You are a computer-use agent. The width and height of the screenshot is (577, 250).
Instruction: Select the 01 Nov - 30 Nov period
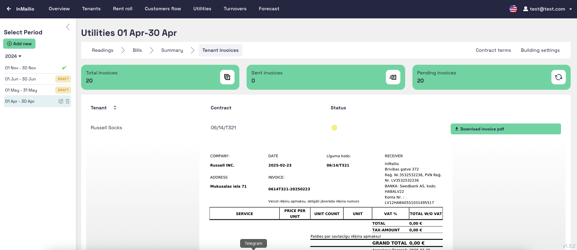[x=37, y=68]
